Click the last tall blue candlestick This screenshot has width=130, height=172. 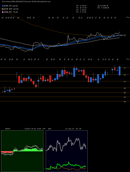[120, 71]
